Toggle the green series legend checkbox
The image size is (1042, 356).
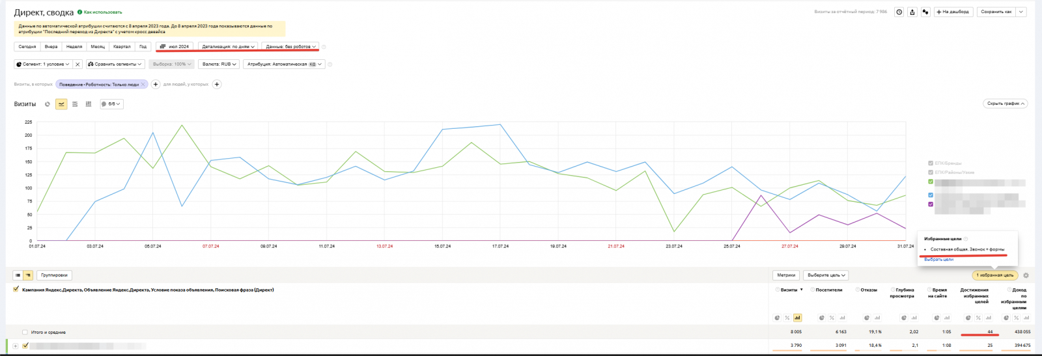931,182
